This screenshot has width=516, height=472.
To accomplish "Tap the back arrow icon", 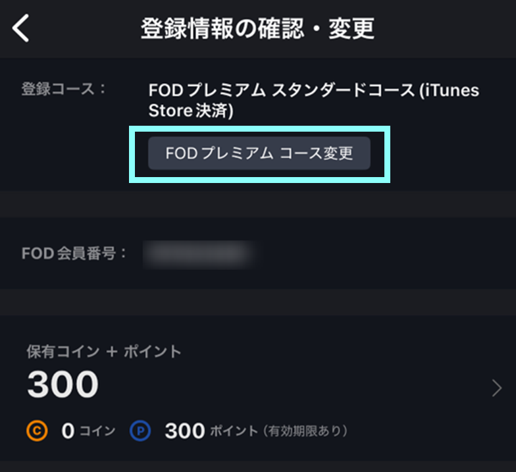I will click(21, 29).
